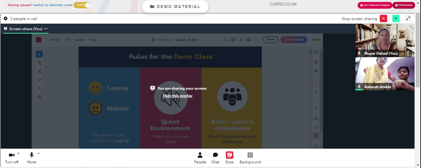The width and height of the screenshot is (421, 168).
Task: Mute the microphone
Action: (32, 158)
